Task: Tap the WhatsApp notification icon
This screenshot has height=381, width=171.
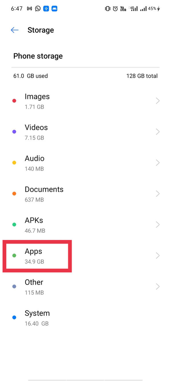Action: point(38,9)
